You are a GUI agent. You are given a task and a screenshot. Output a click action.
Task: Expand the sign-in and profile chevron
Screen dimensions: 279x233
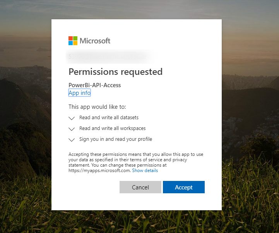pos(72,140)
